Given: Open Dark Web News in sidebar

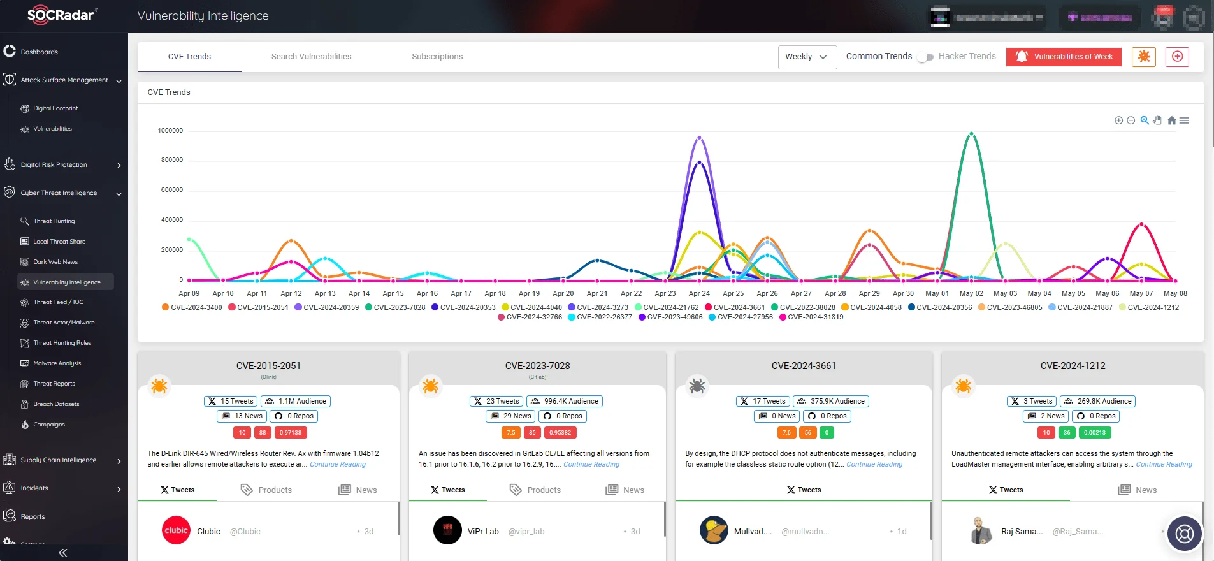Looking at the screenshot, I should click(55, 262).
